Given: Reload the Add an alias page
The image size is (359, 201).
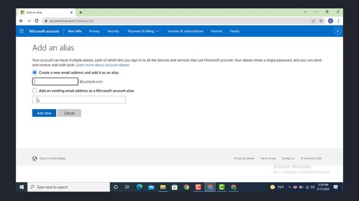Looking at the screenshot, I should pyautogui.click(x=36, y=21).
